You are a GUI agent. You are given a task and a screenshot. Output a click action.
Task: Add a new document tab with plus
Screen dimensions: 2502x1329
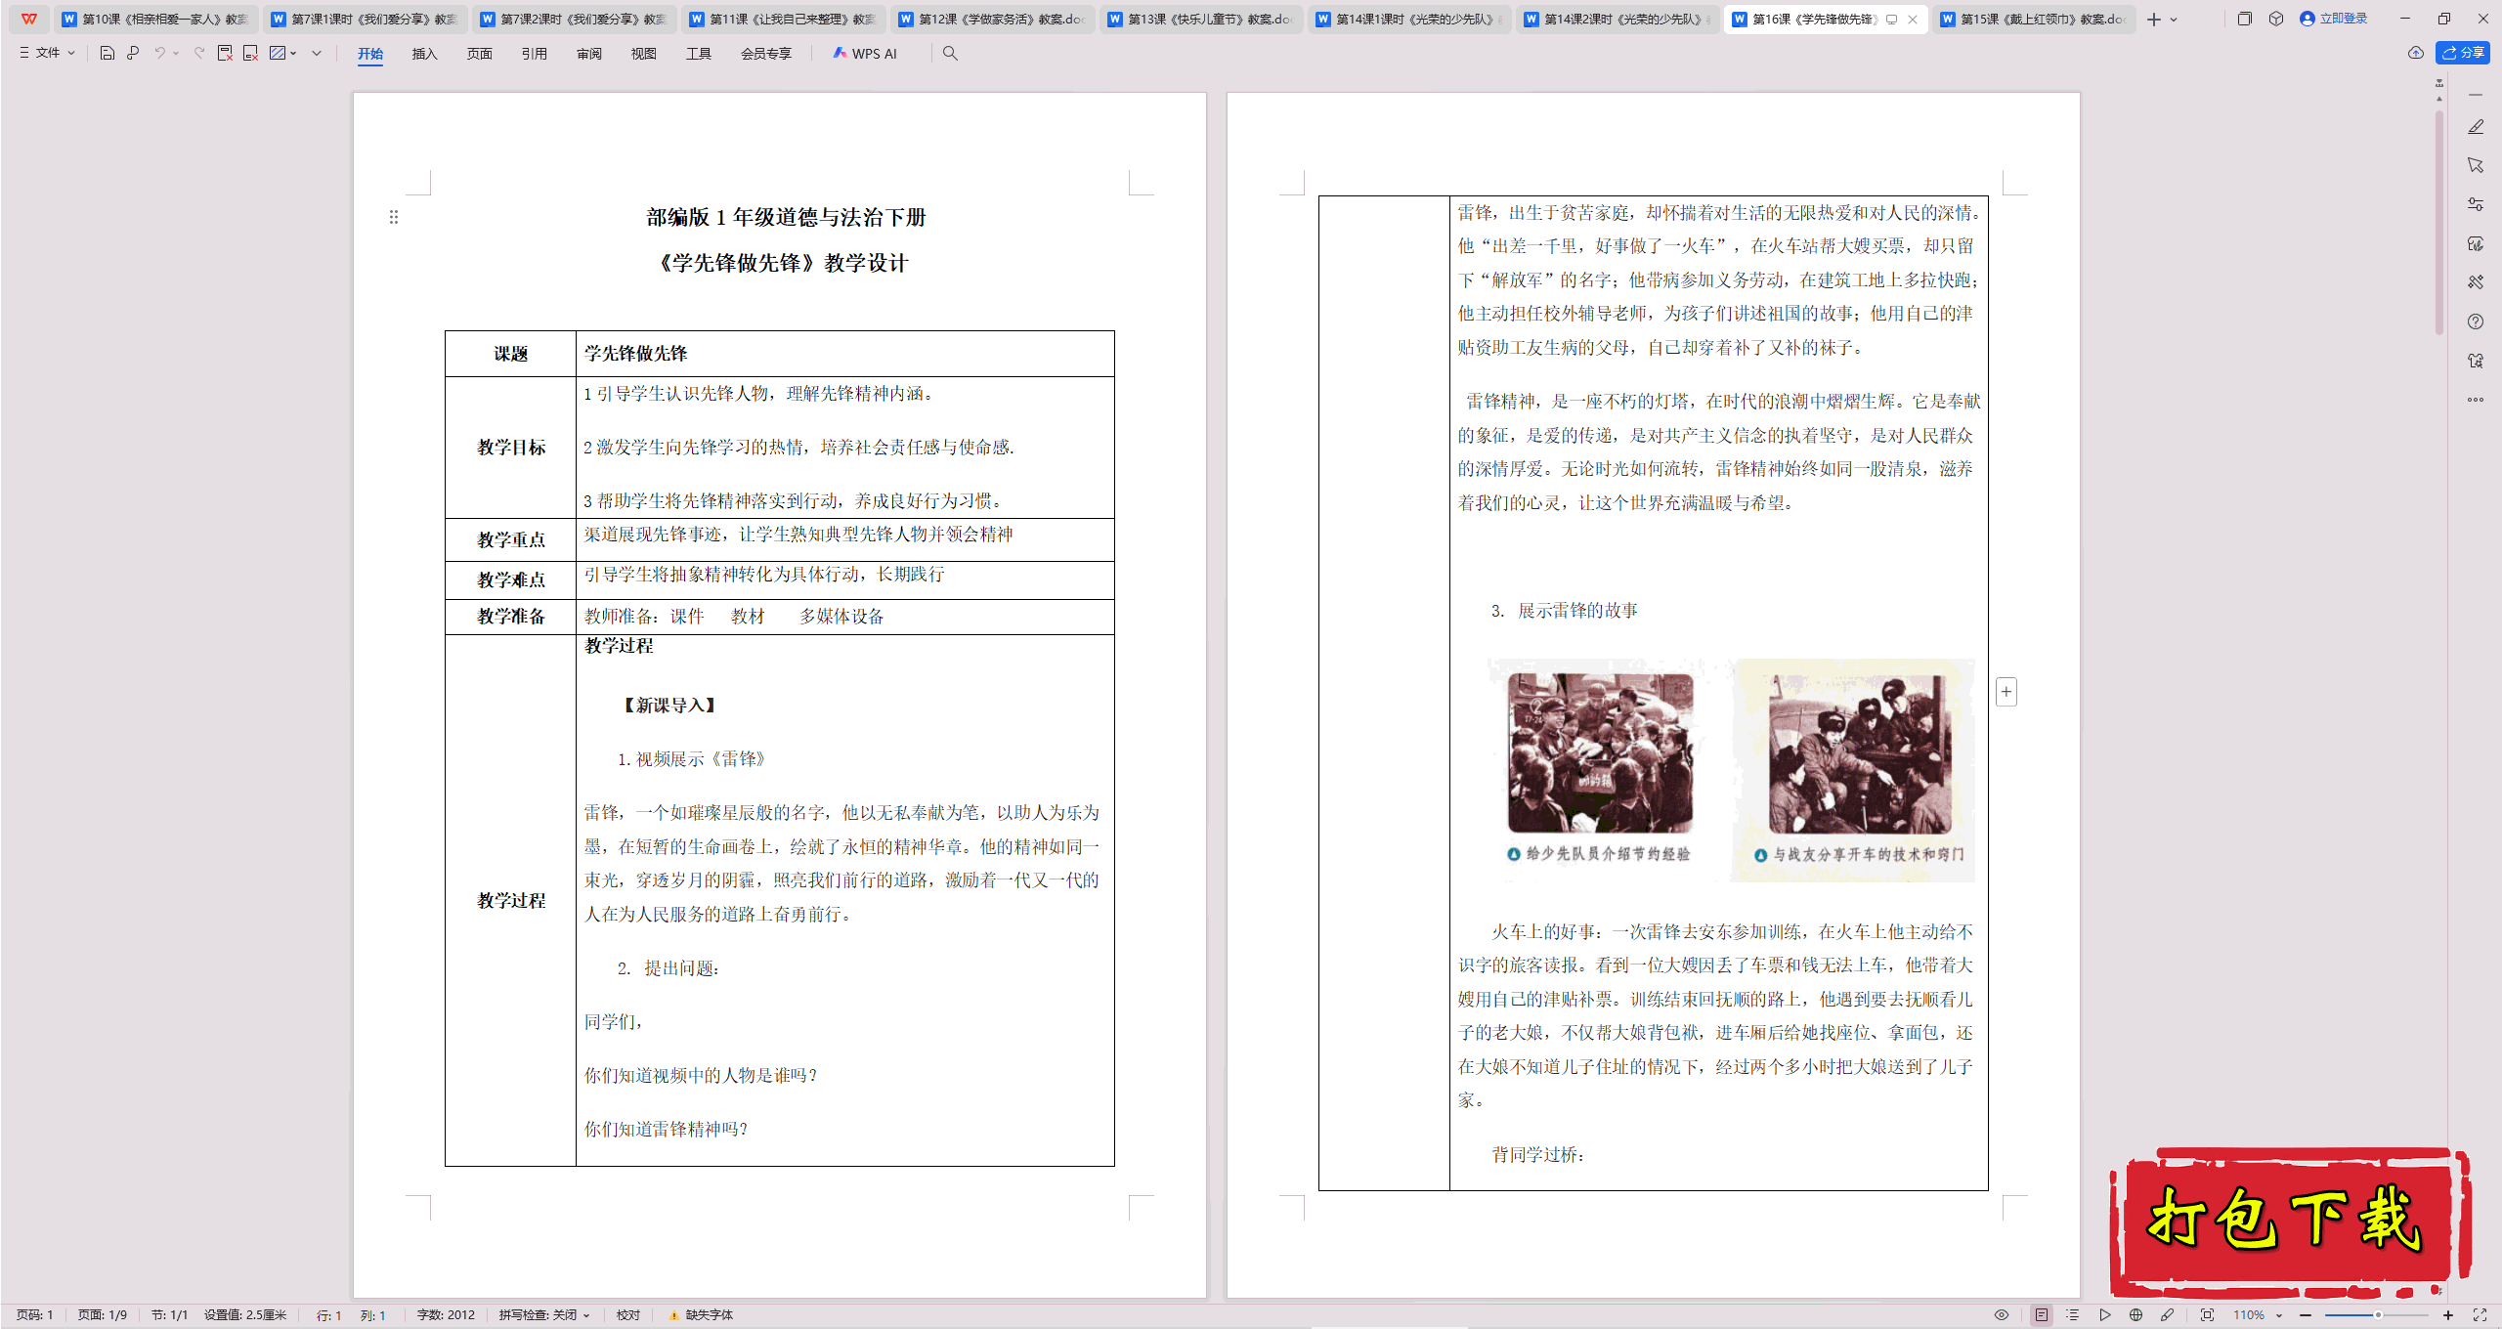(2154, 20)
